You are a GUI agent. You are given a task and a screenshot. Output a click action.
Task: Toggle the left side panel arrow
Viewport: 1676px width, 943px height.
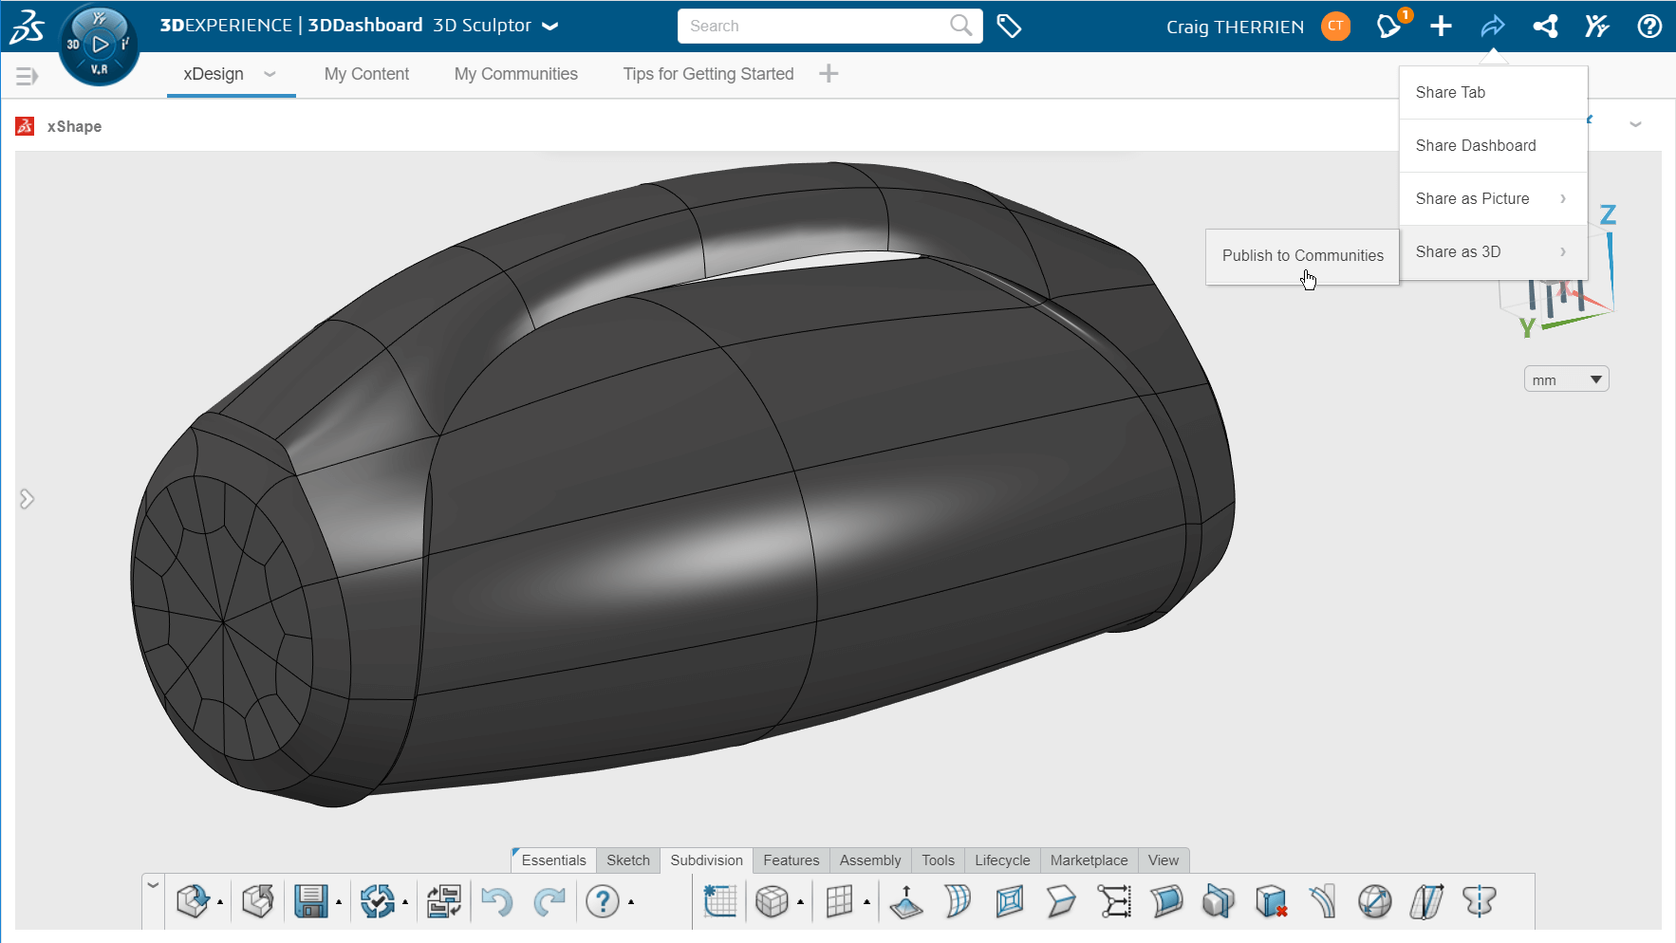point(27,499)
